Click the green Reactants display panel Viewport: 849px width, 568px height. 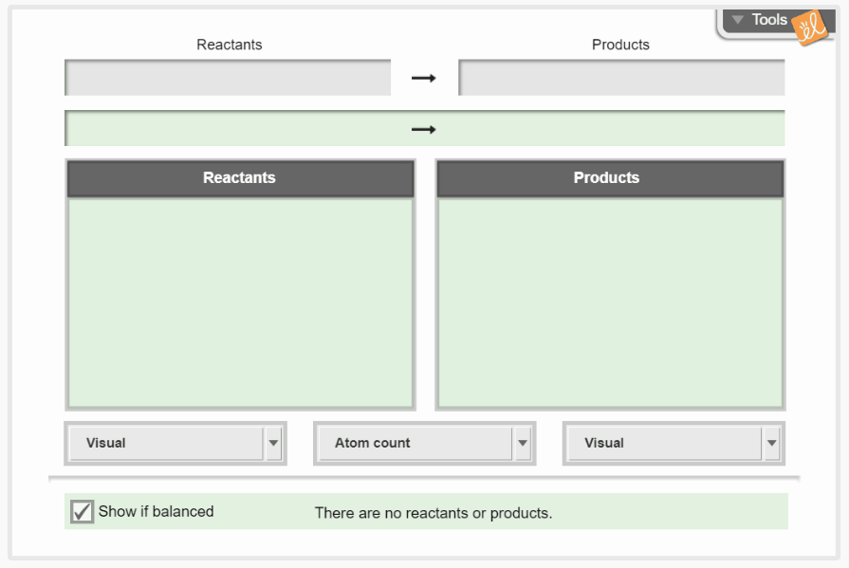click(240, 302)
